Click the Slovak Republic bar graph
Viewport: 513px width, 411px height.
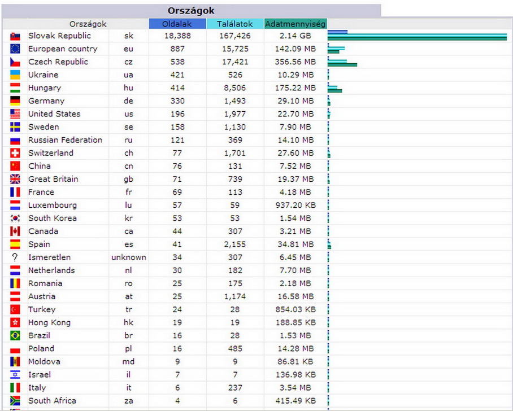pos(417,36)
